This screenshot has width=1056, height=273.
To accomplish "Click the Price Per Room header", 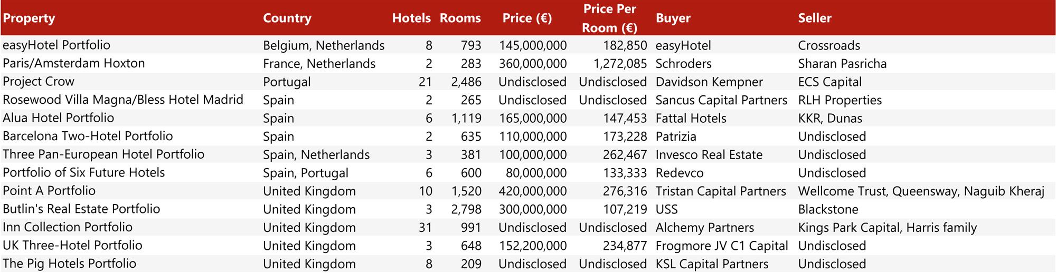I will pyautogui.click(x=609, y=18).
